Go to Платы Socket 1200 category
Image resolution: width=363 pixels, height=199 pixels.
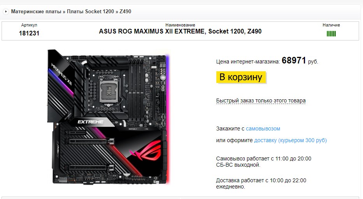coord(91,11)
